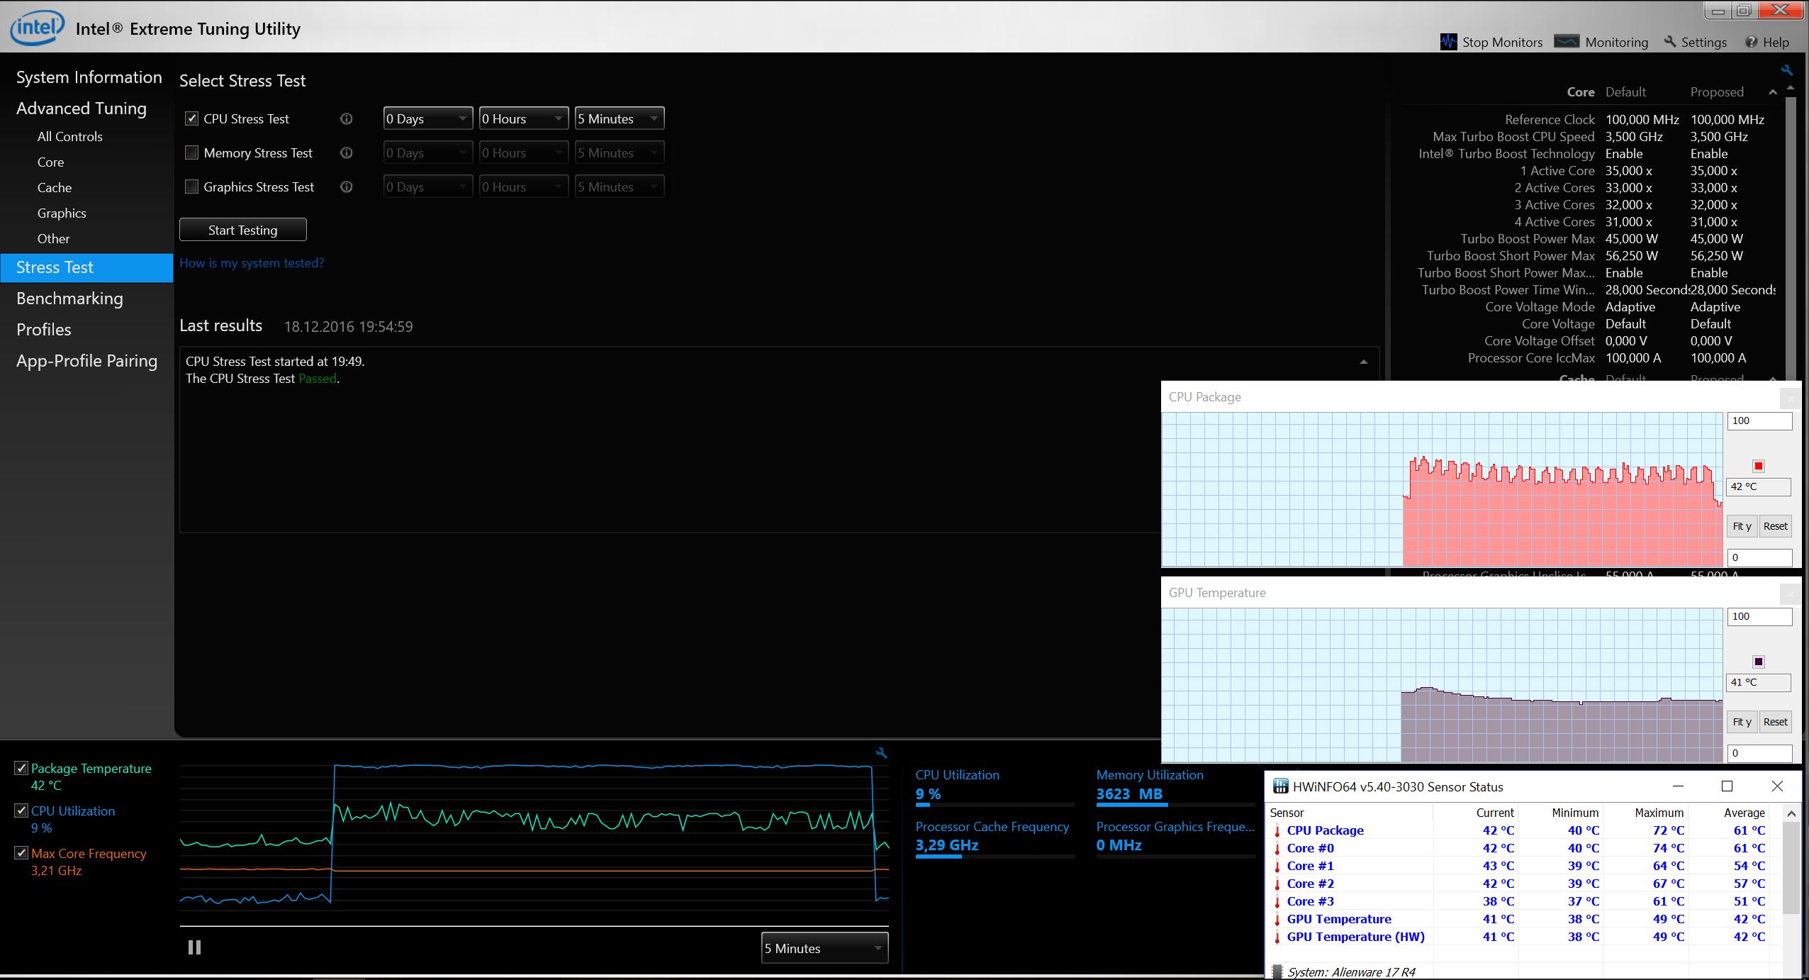
Task: Click info icon beside Graphics Stress Test
Action: tap(346, 187)
